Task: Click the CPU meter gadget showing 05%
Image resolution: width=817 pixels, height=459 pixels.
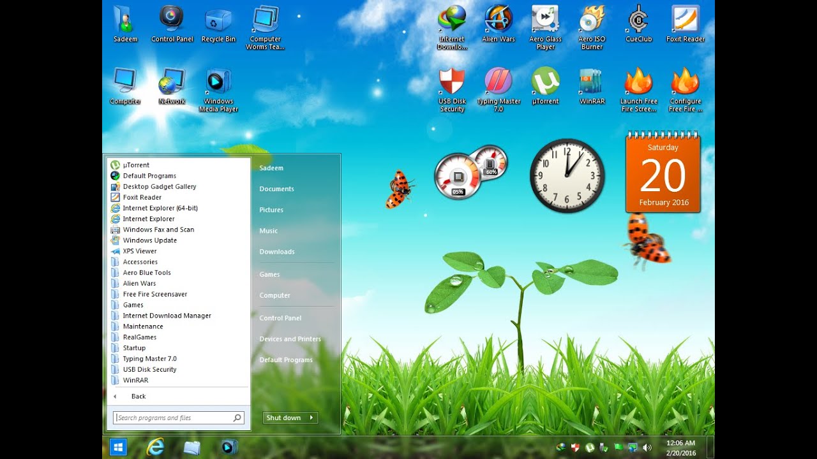Action: click(x=458, y=176)
